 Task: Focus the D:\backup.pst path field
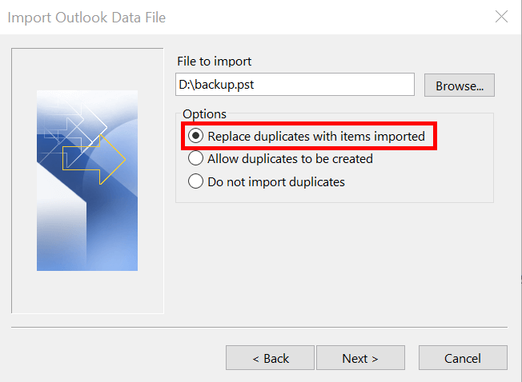295,85
